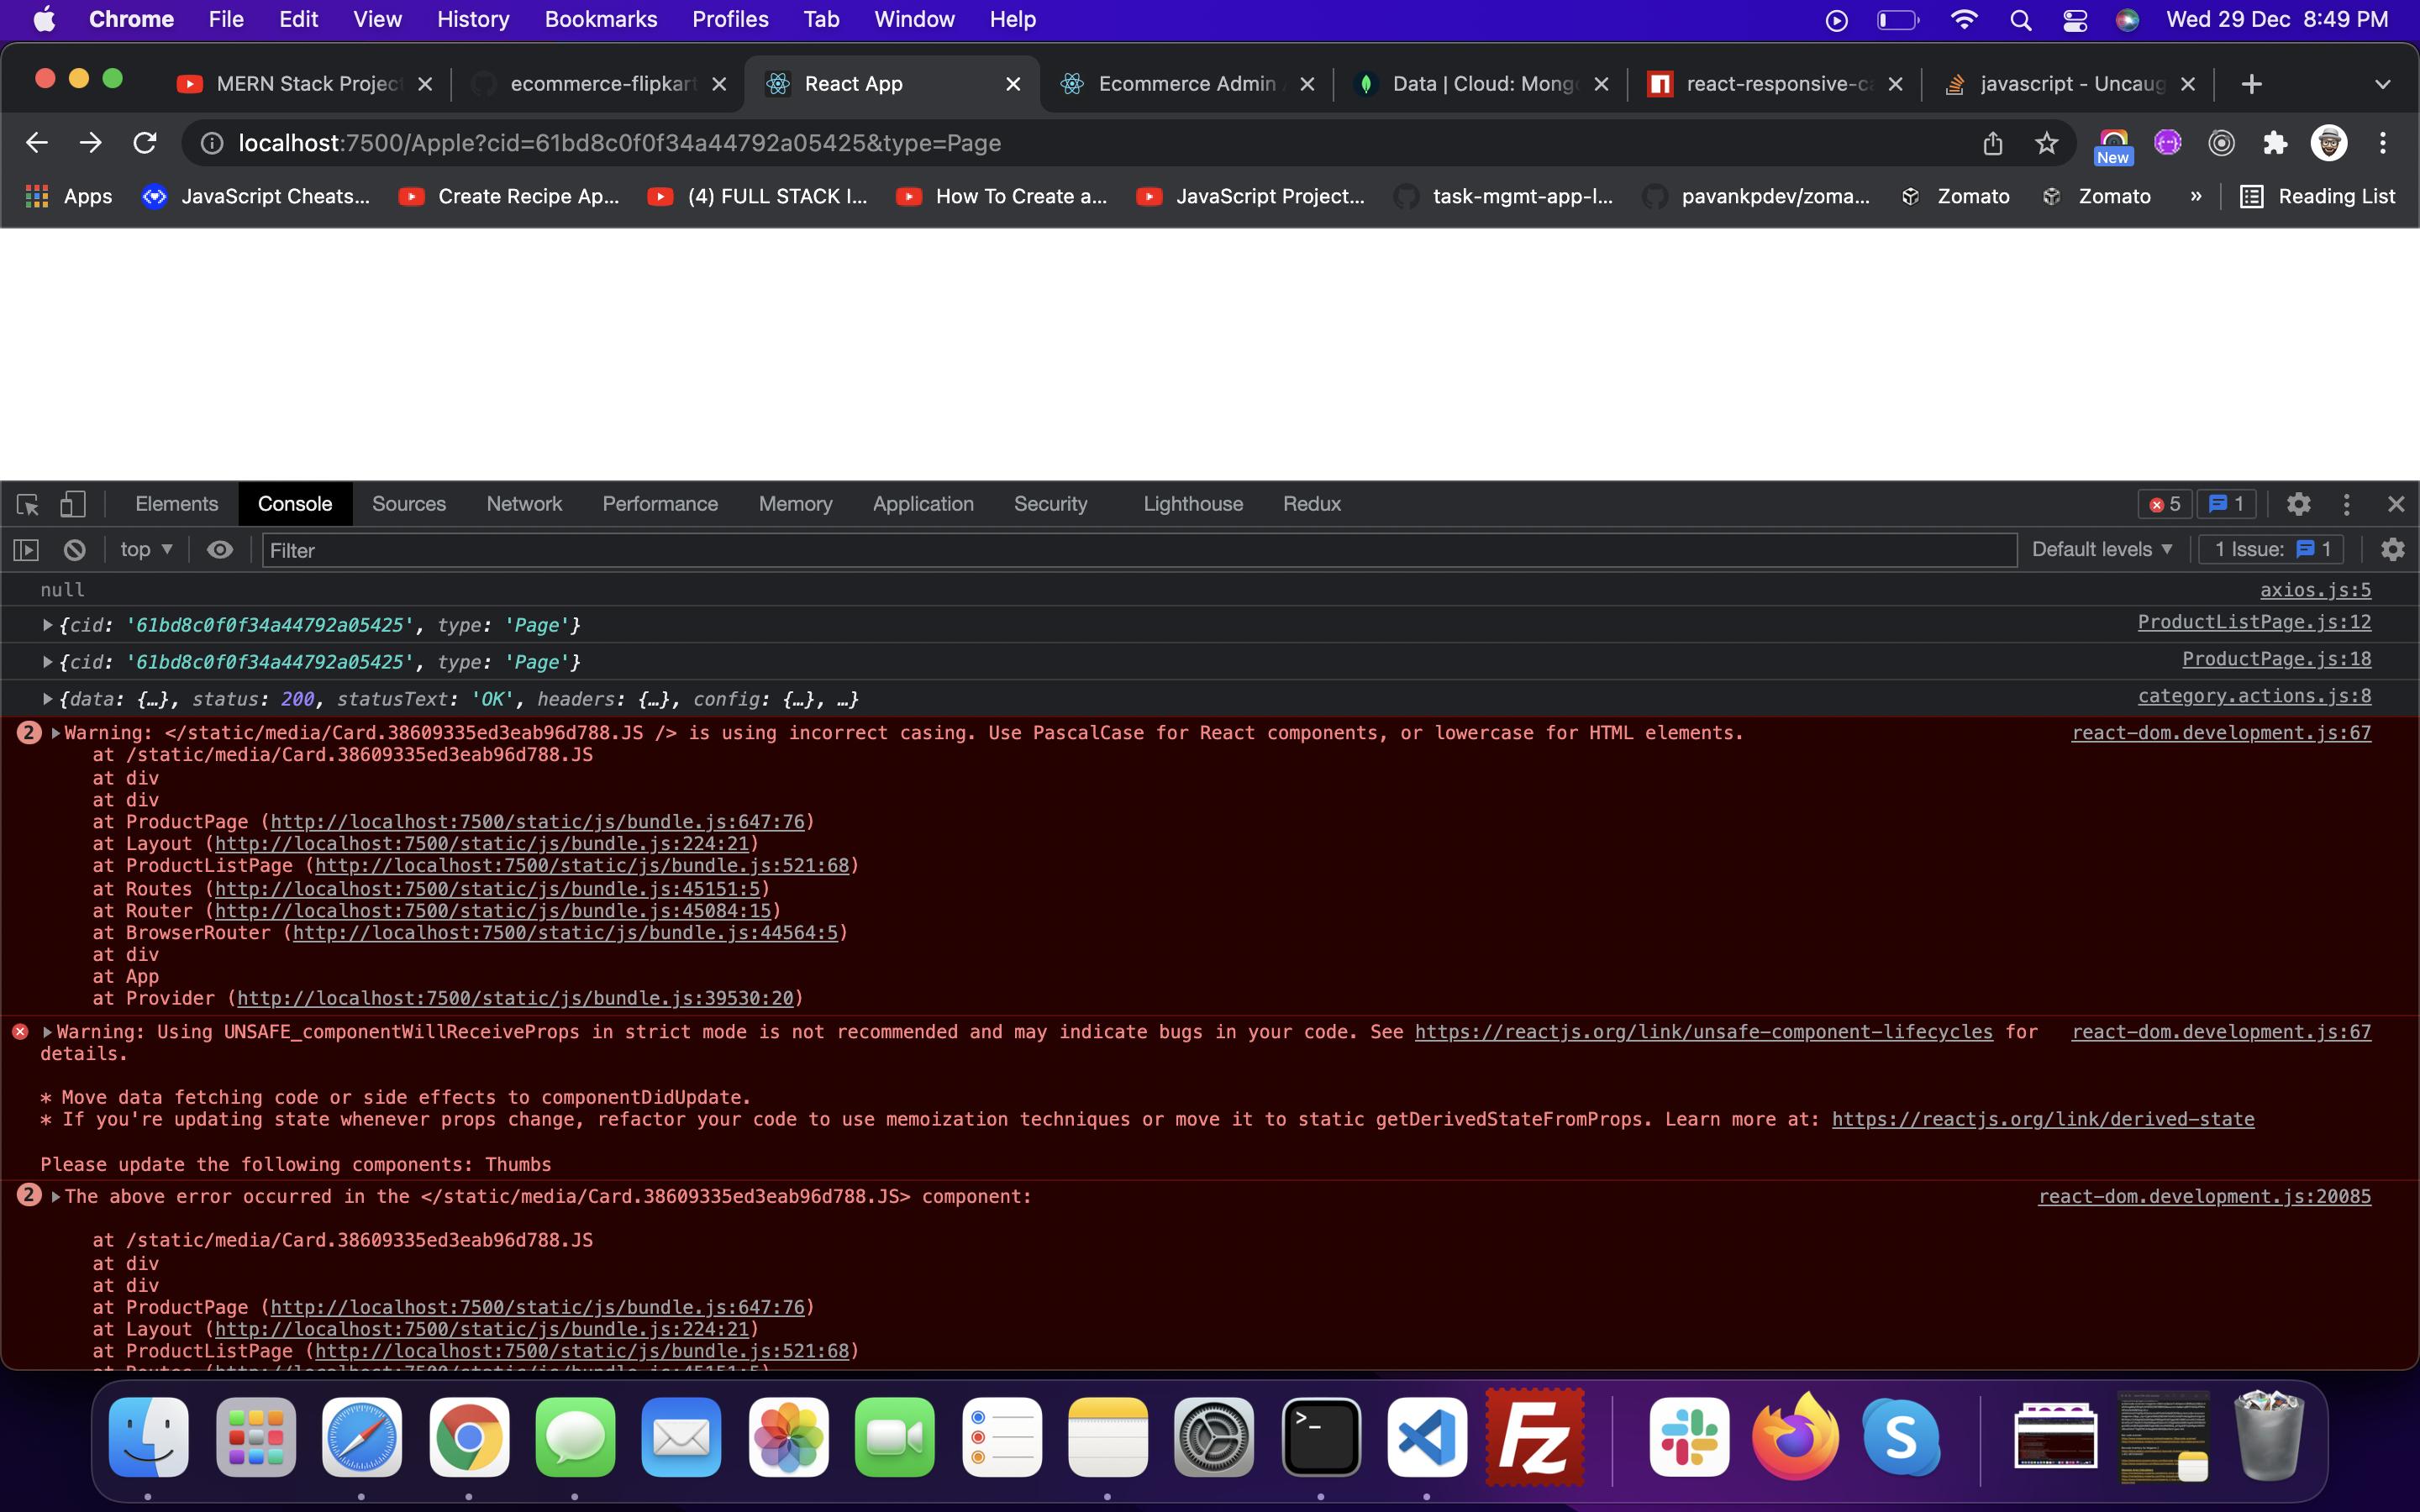Image resolution: width=2420 pixels, height=1512 pixels.
Task: Open DevTools settings gear icon
Action: tap(2299, 504)
